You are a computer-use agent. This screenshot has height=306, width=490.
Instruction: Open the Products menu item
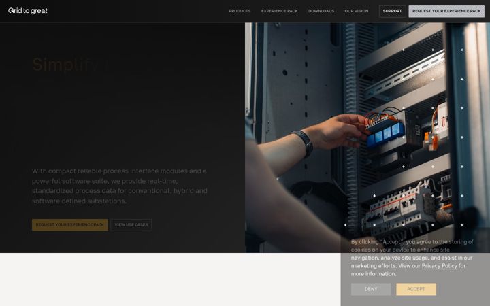(240, 11)
